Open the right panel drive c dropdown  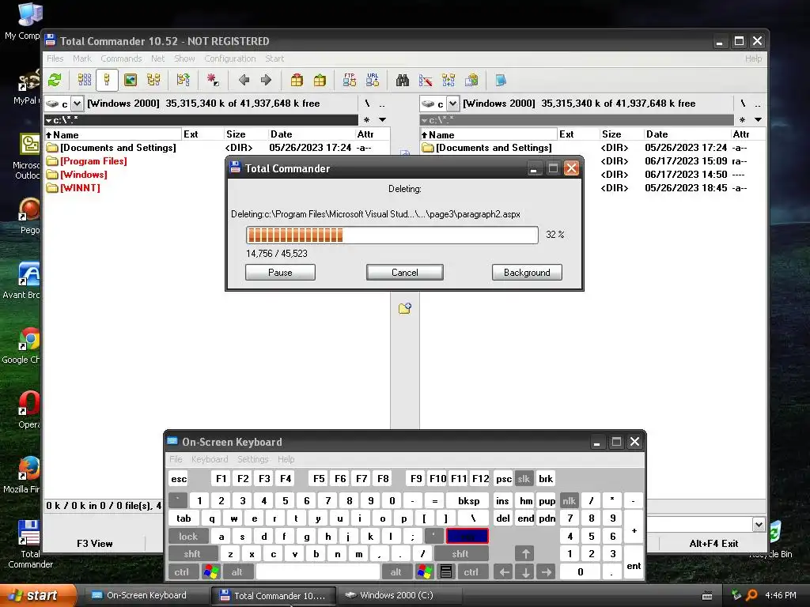(452, 104)
